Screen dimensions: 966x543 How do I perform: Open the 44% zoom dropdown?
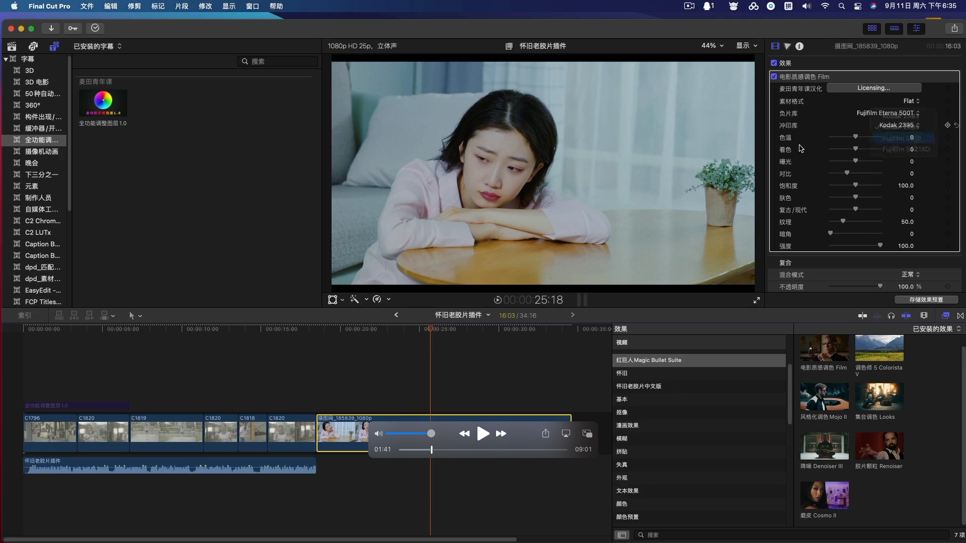[712, 46]
